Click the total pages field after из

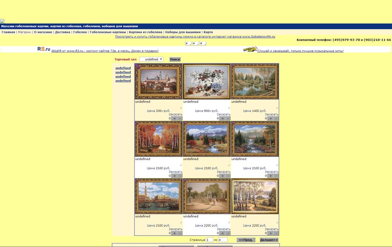pos(223,240)
